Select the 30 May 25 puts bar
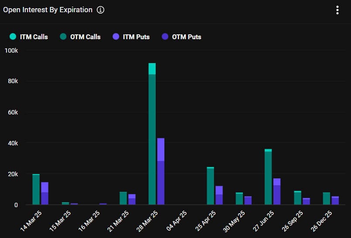351x238 pixels. [248, 200]
